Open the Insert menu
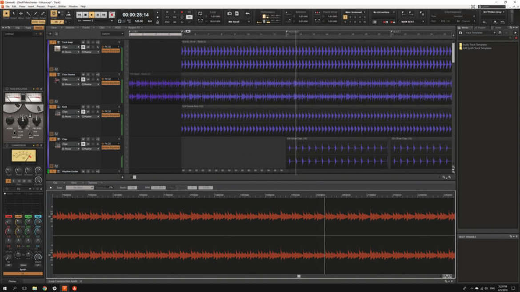Image resolution: width=520 pixels, height=292 pixels. pos(31,6)
